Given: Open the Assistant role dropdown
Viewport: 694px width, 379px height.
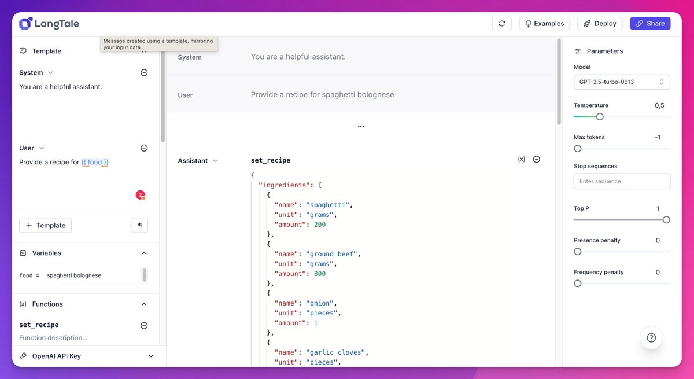Looking at the screenshot, I should pyautogui.click(x=216, y=160).
